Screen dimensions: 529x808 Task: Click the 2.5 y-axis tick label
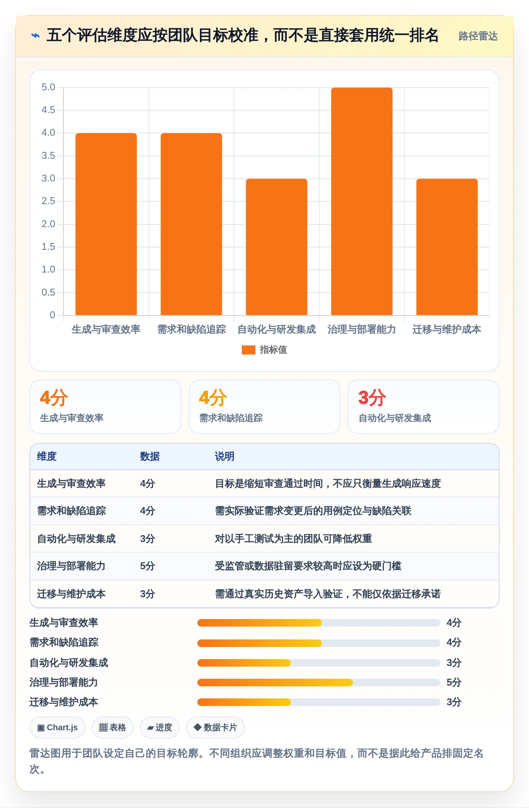pos(48,201)
